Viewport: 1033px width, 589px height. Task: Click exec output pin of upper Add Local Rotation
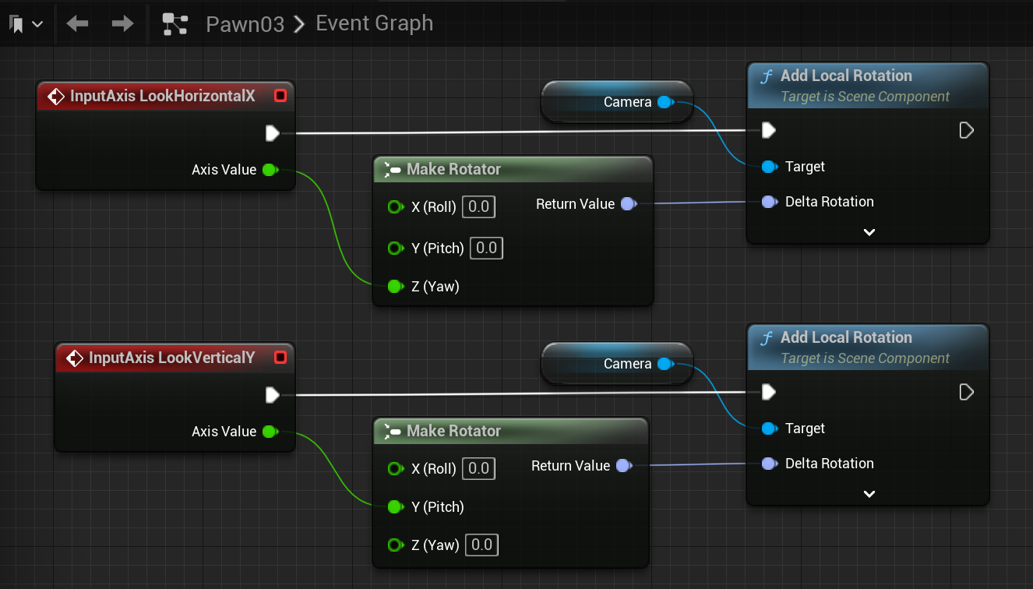pos(967,130)
